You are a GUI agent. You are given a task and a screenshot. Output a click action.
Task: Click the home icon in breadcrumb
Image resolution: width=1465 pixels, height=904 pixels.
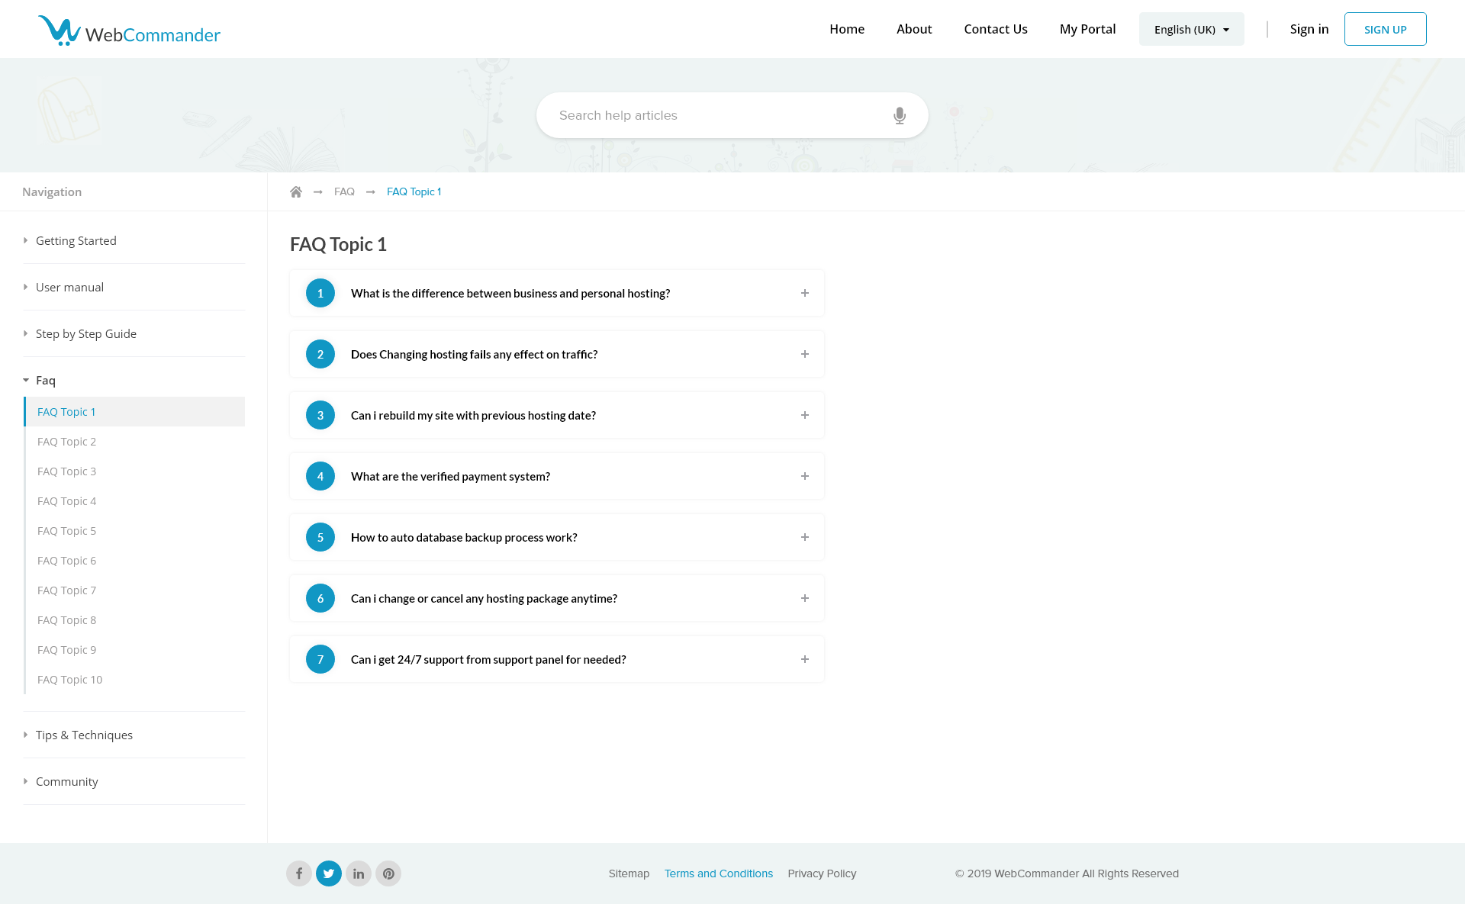[296, 191]
